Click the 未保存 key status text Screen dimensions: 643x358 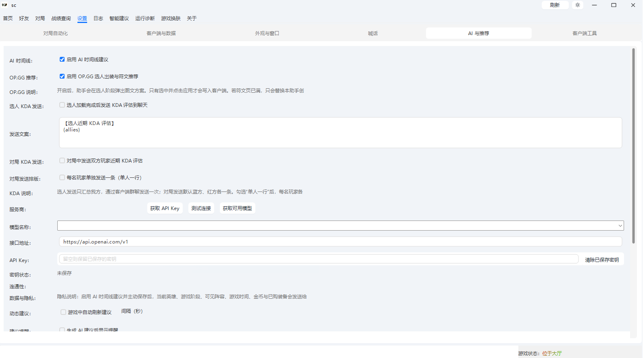pyautogui.click(x=64, y=273)
